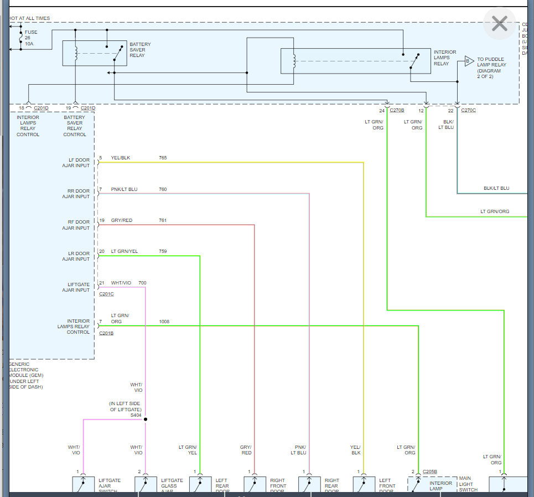Click the 'RF DOOR AJAR INPUT' label
Viewport: 534px width, 497px height.
(76, 225)
